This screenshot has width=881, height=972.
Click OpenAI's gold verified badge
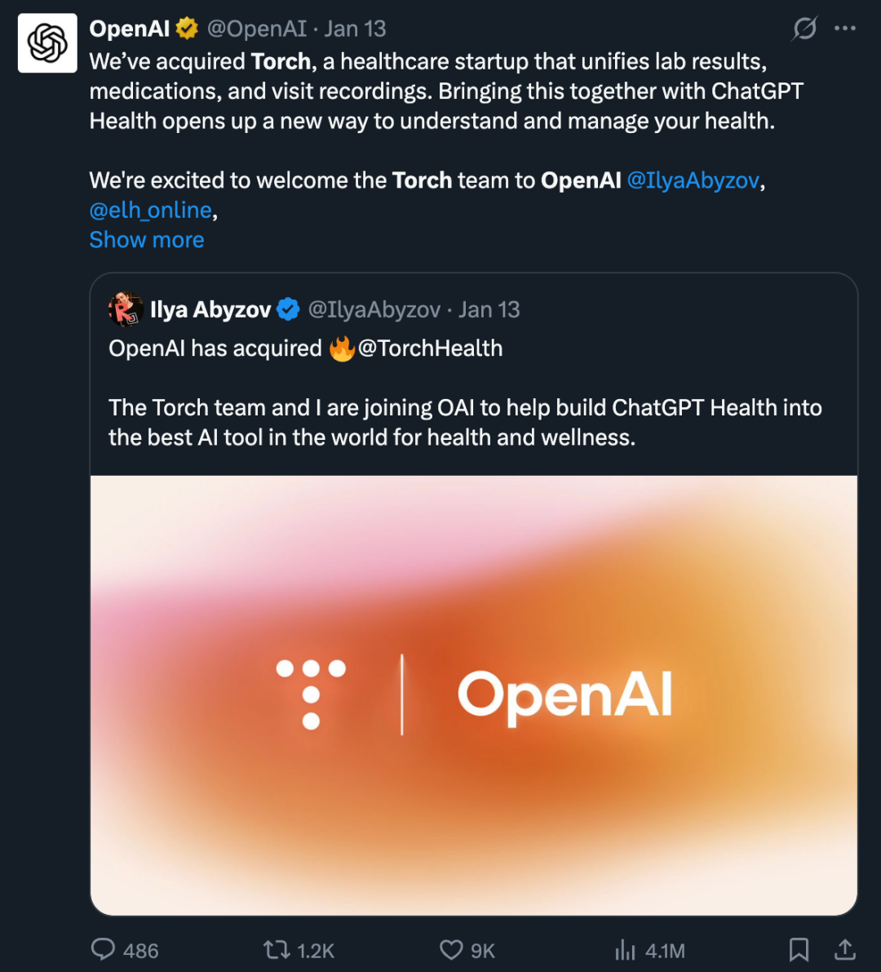(187, 29)
